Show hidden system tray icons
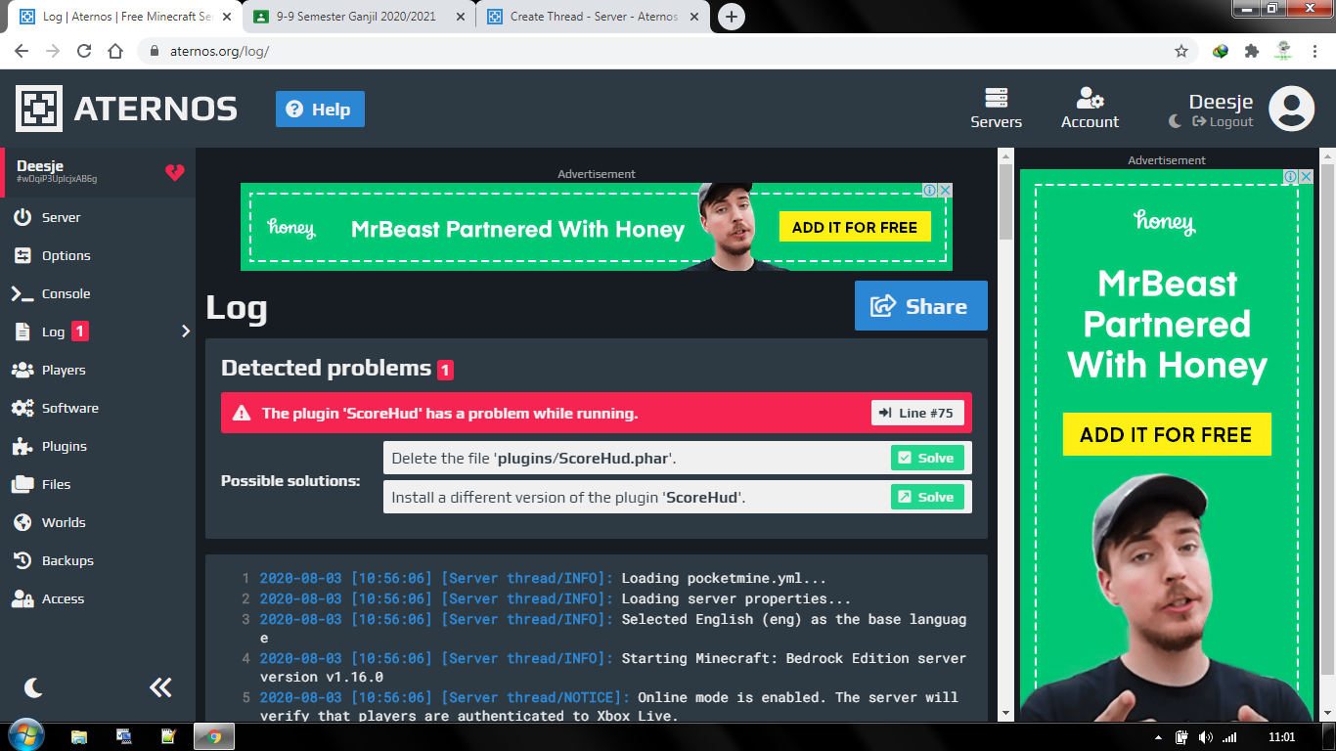This screenshot has height=751, width=1336. 1159,737
